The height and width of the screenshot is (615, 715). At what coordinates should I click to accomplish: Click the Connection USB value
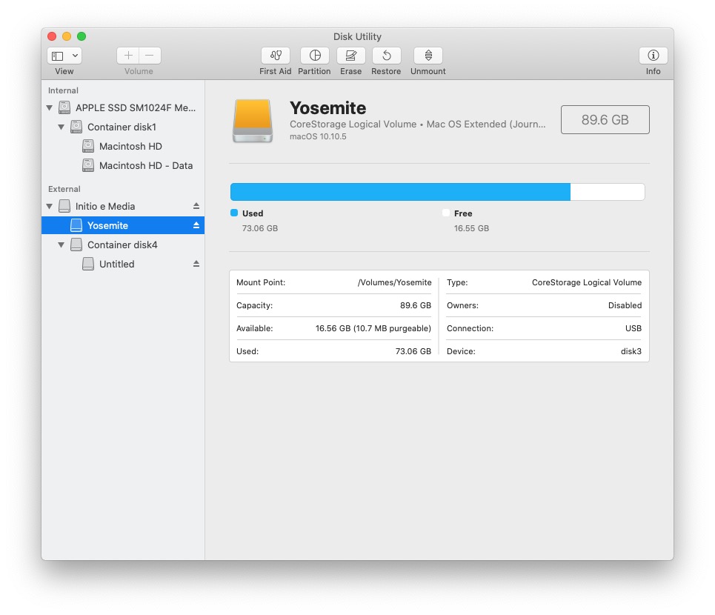(633, 328)
